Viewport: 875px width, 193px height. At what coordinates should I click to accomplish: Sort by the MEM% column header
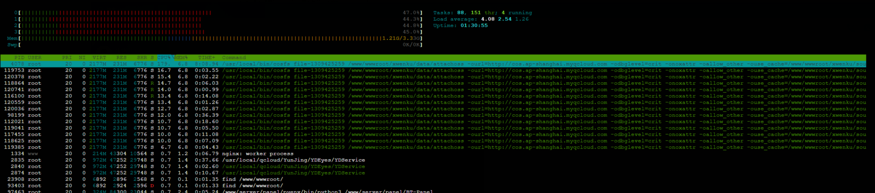pos(181,58)
